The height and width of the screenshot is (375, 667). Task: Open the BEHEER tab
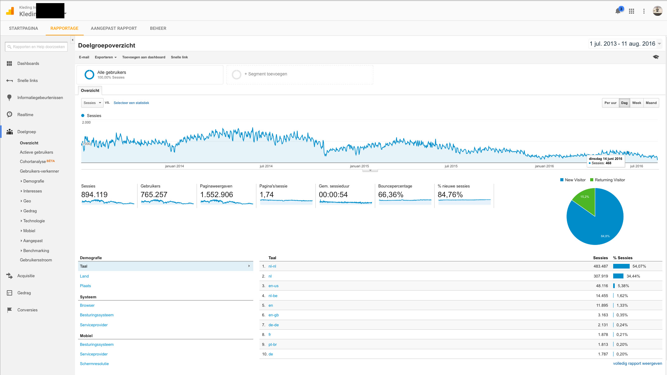click(158, 28)
